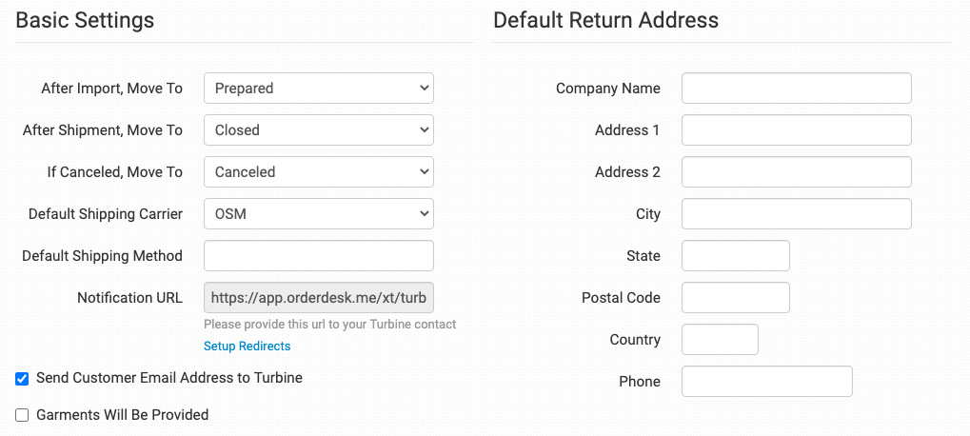Expand the After Shipment, Move To dropdown
Viewport: 970px width, 436px height.
pos(318,130)
